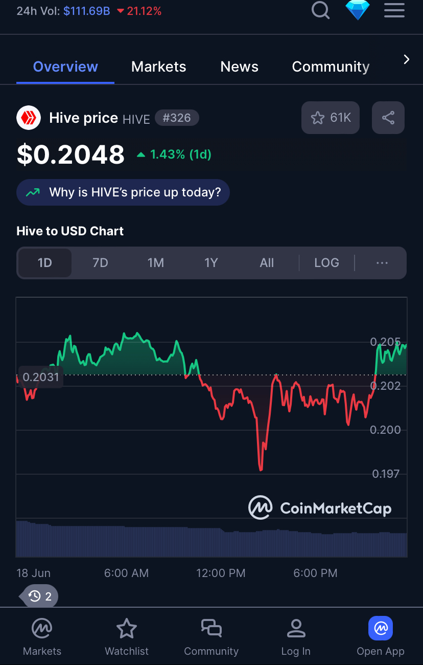Tap the search magnifier icon
The image size is (423, 665).
click(320, 9)
